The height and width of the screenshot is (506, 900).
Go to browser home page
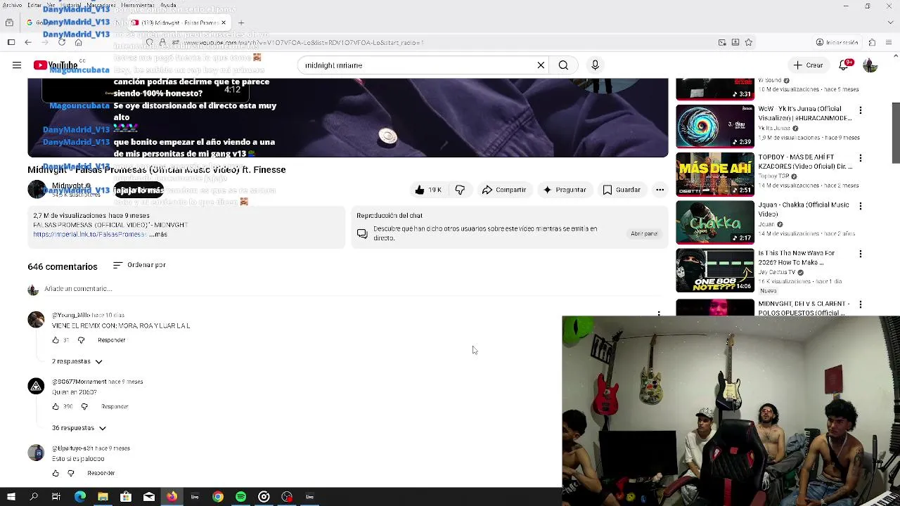(x=78, y=43)
